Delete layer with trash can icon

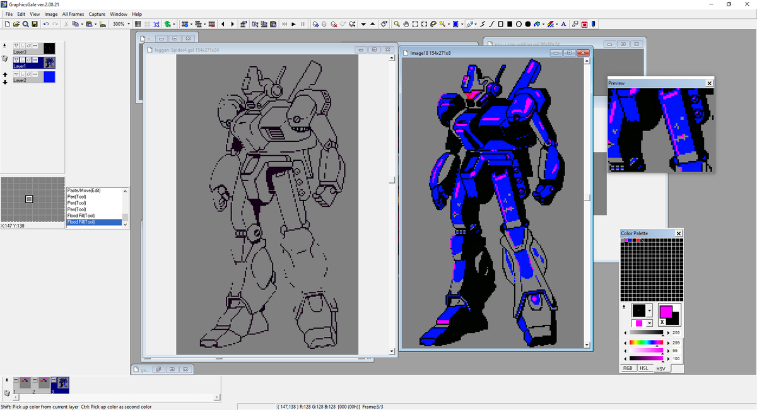[4, 58]
